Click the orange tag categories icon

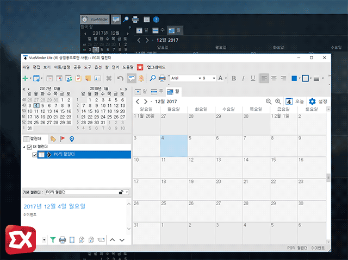click(53, 139)
